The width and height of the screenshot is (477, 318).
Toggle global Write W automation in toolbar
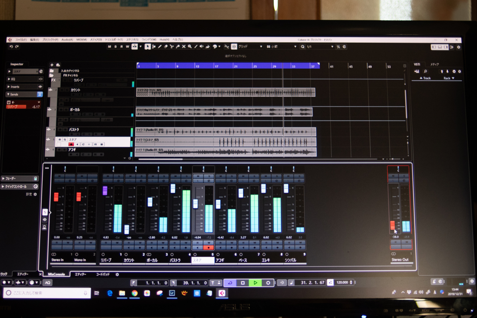pyautogui.click(x=128, y=47)
